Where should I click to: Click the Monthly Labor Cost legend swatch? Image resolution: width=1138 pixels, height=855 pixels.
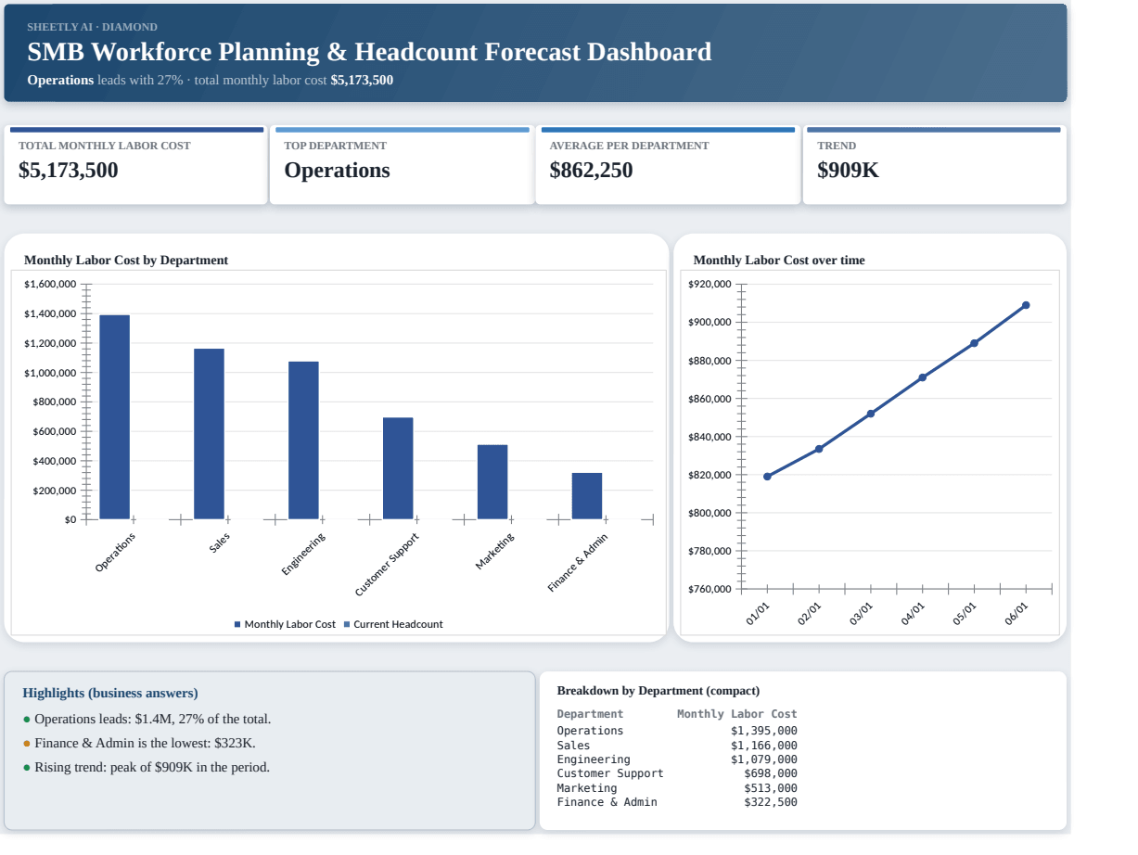(x=237, y=624)
